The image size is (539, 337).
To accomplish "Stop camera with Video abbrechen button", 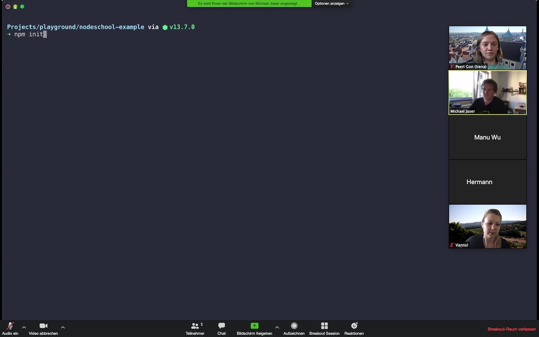I will pos(43,328).
